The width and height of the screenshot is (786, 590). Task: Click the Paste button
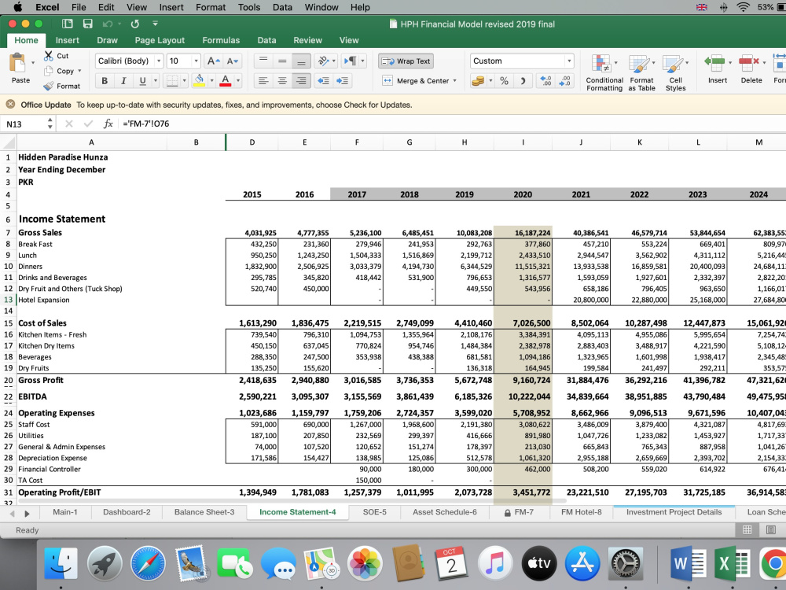coord(20,68)
